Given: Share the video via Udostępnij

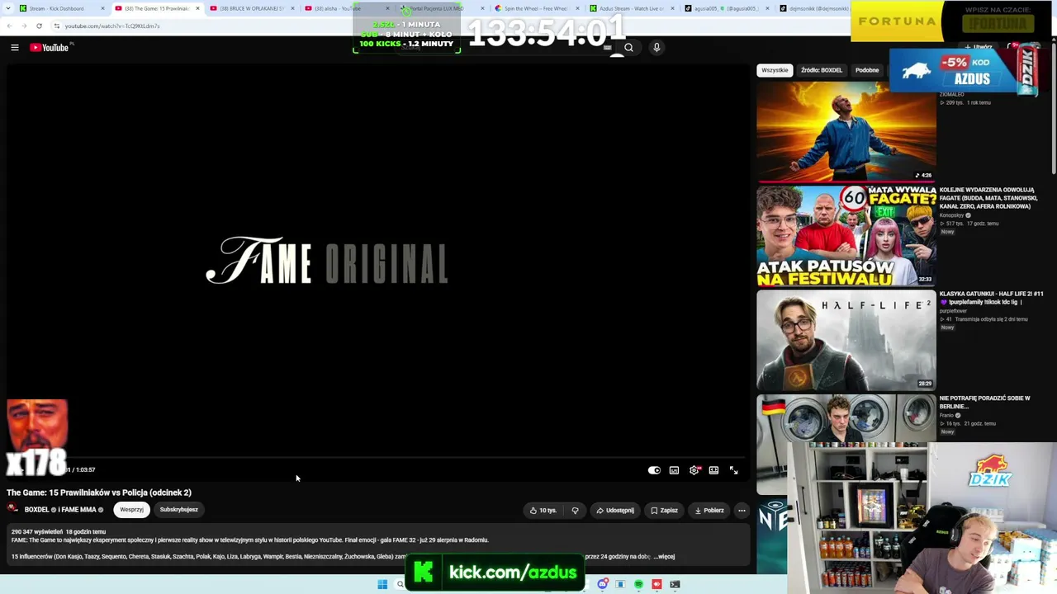Looking at the screenshot, I should (615, 511).
